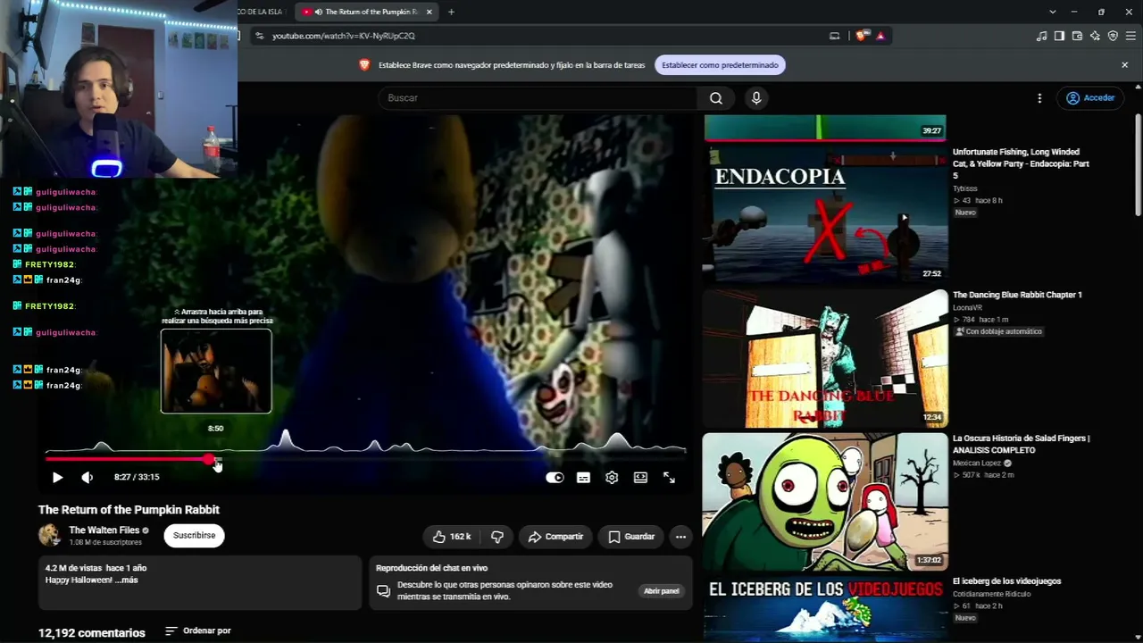Focus the YouTube Buscar search field
The height and width of the screenshot is (643, 1143).
(x=538, y=98)
